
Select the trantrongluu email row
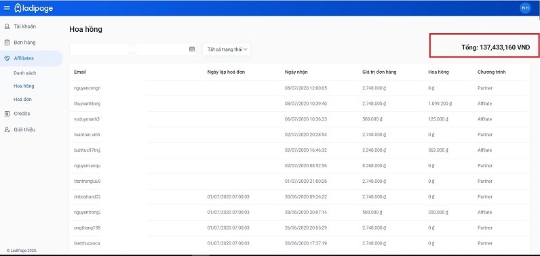pyautogui.click(x=299, y=182)
